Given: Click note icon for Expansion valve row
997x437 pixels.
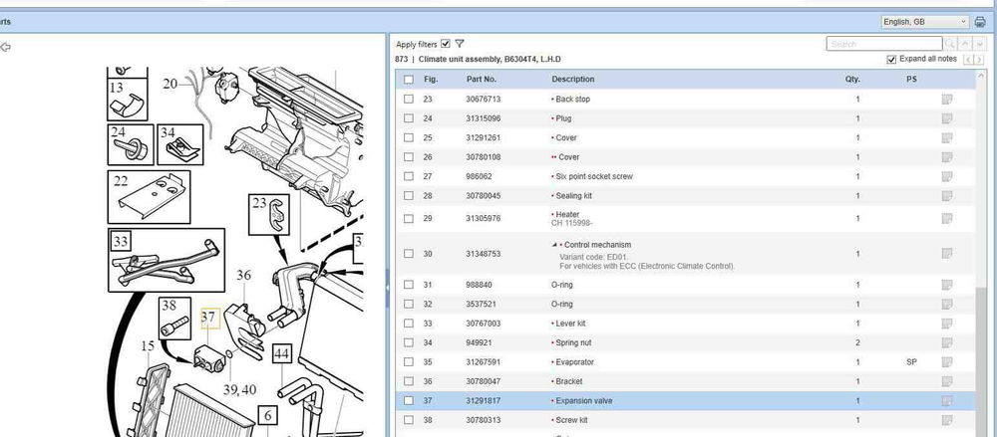Looking at the screenshot, I should (x=946, y=401).
